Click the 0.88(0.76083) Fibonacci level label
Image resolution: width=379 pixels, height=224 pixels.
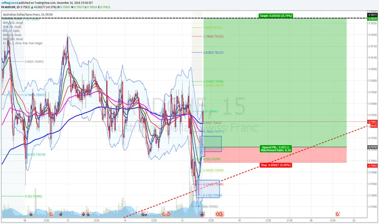pos(34,62)
